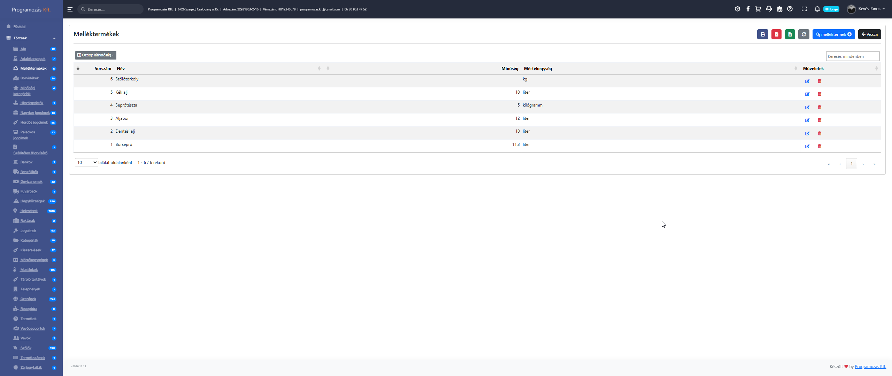Toggle fullscreen mode

(x=804, y=9)
